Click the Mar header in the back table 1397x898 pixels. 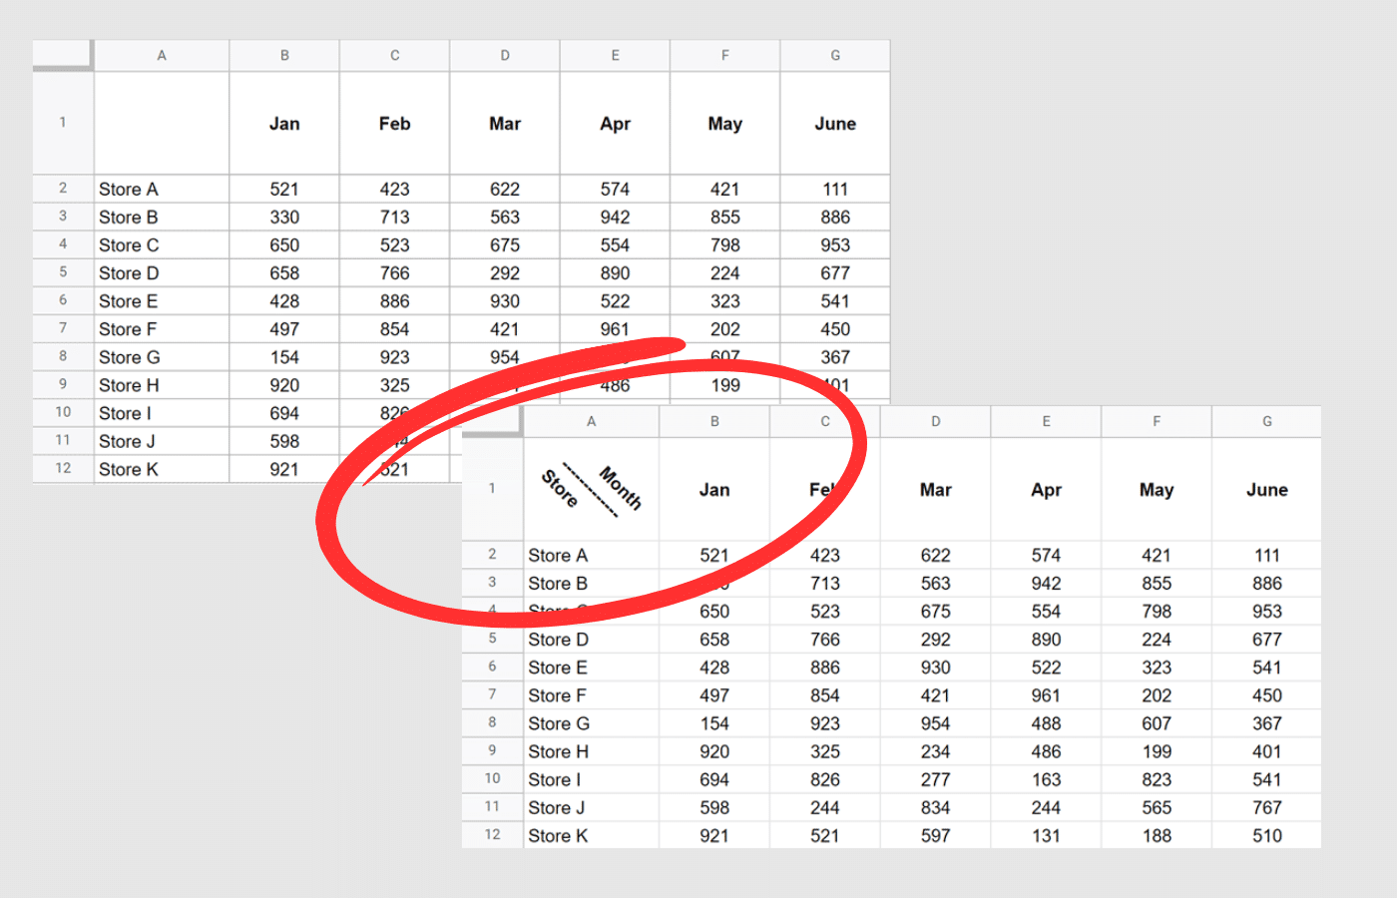[x=504, y=124]
